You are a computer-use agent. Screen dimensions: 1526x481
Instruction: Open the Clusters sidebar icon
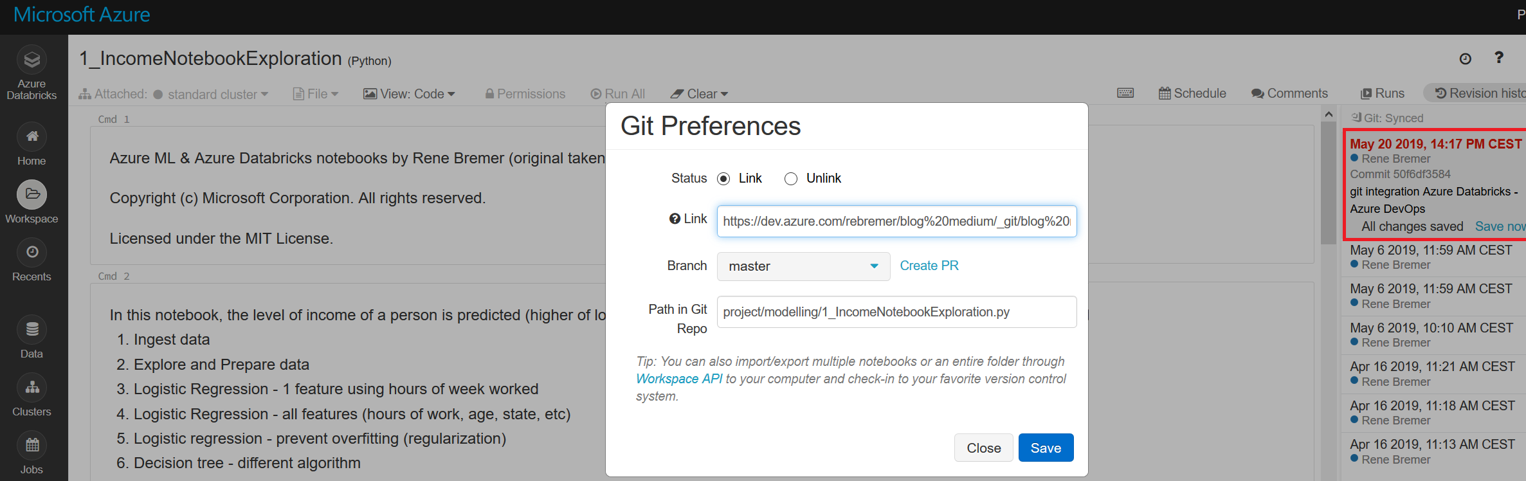tap(32, 387)
